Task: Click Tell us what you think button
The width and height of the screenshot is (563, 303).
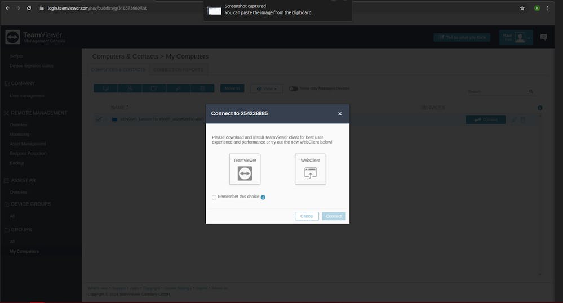Action: 462,37
